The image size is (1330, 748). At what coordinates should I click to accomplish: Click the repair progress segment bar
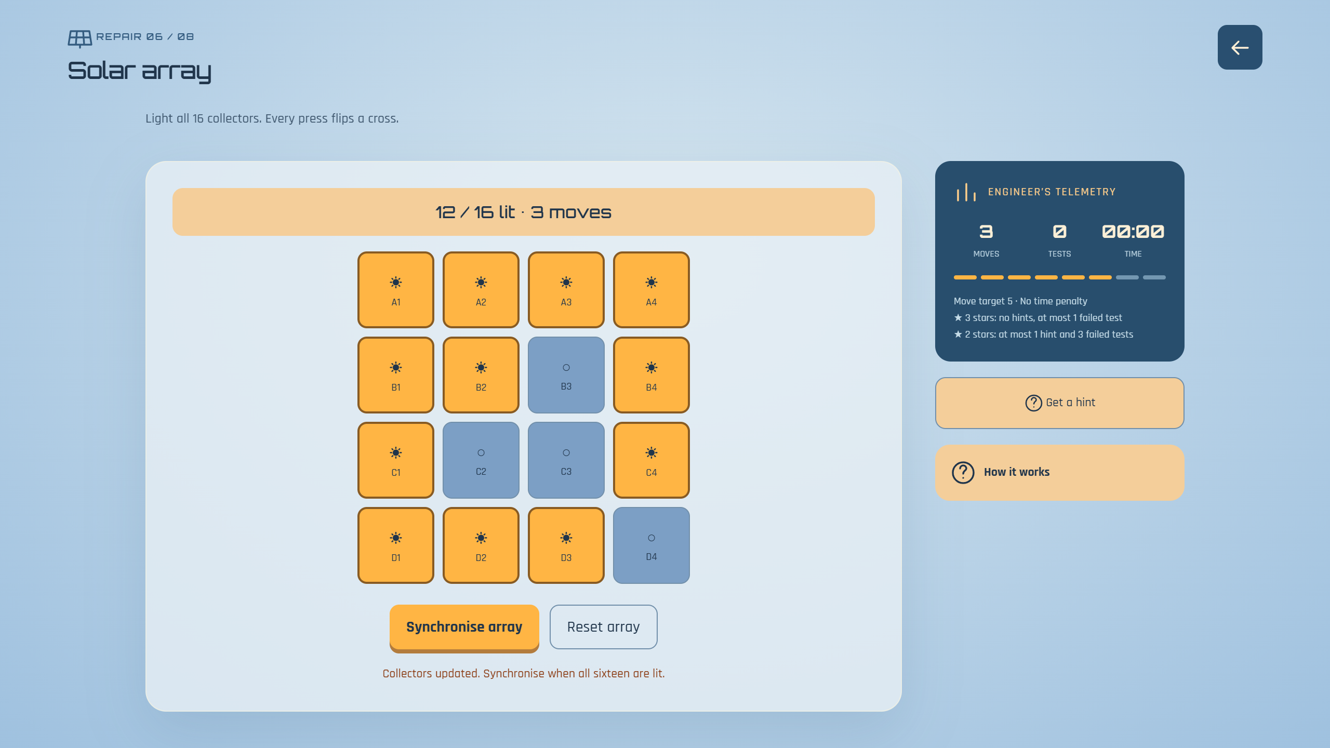coord(1060,277)
